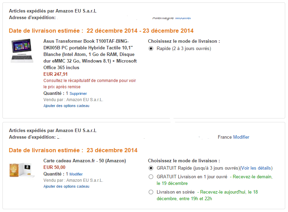Click Recevez-le demain, le 19 décembre text
288x212 pixels.
215,180
